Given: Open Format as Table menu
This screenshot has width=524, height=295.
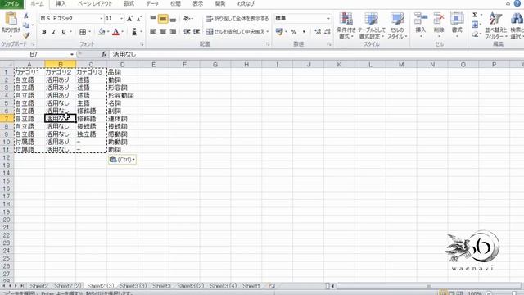Looking at the screenshot, I should tap(371, 25).
